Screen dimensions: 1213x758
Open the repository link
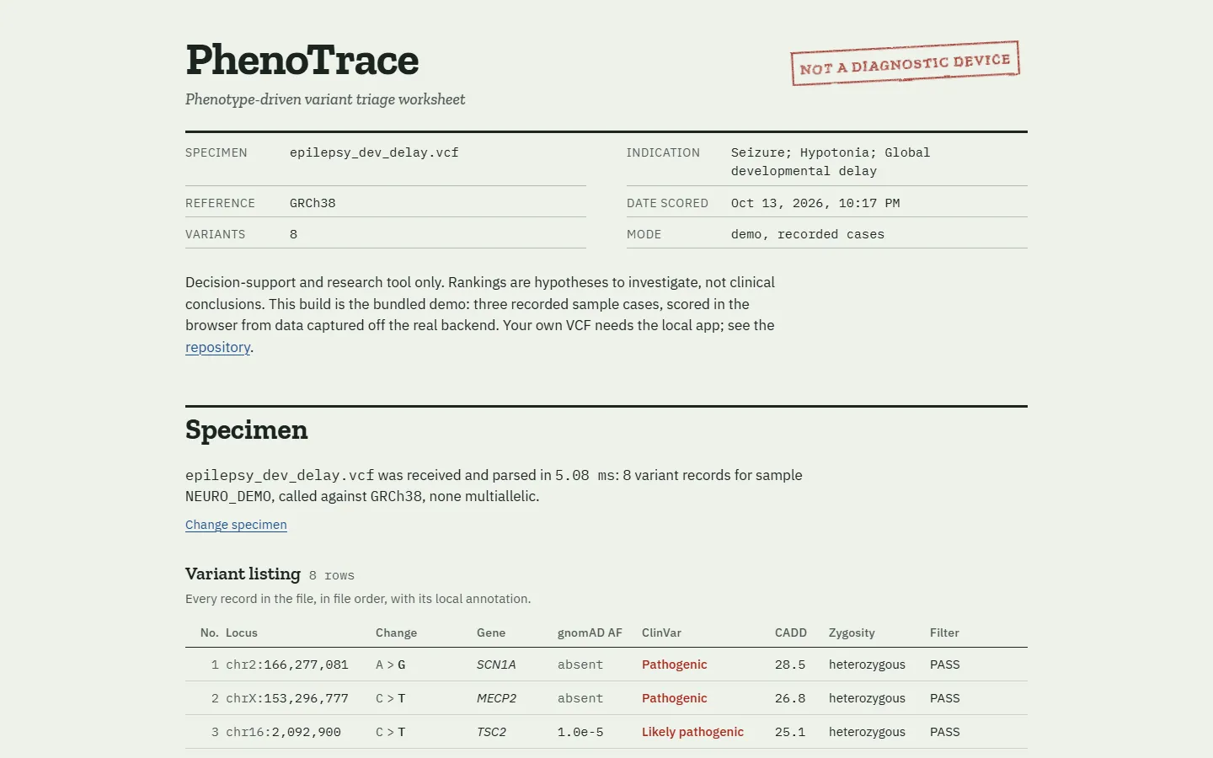[218, 347]
